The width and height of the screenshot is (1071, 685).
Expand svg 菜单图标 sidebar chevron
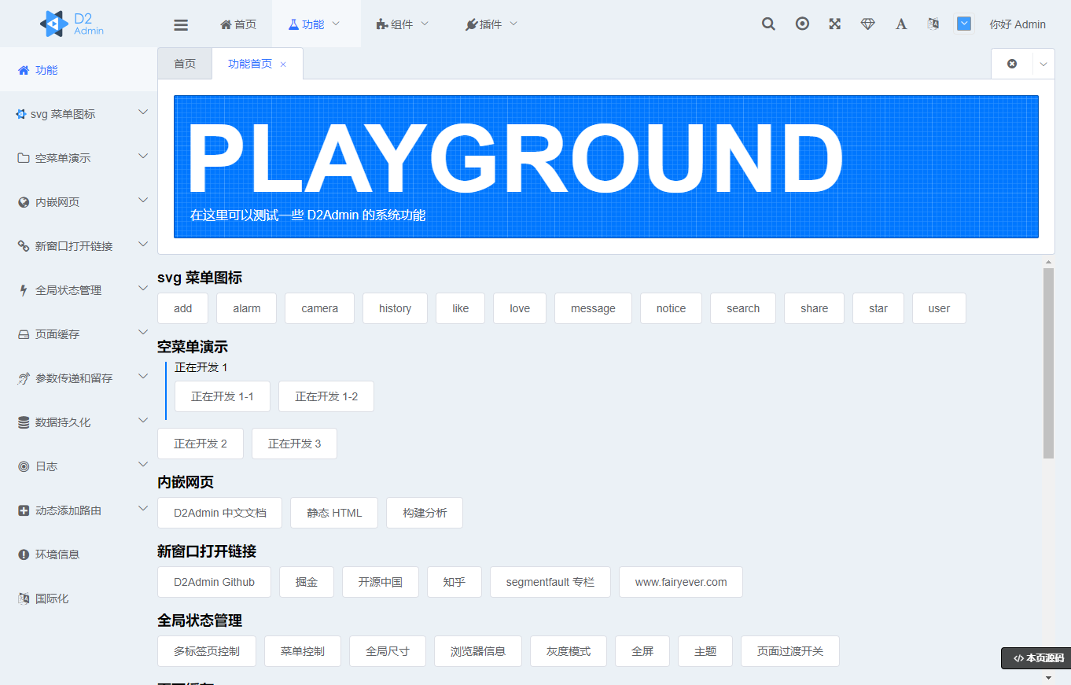coord(143,112)
